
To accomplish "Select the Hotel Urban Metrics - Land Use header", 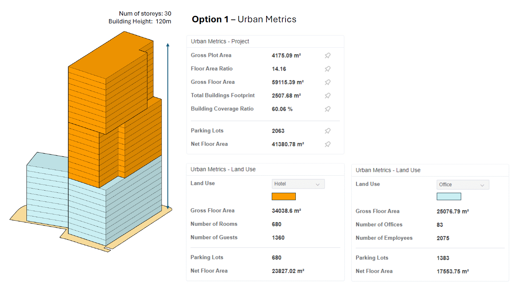I will pos(223,169).
